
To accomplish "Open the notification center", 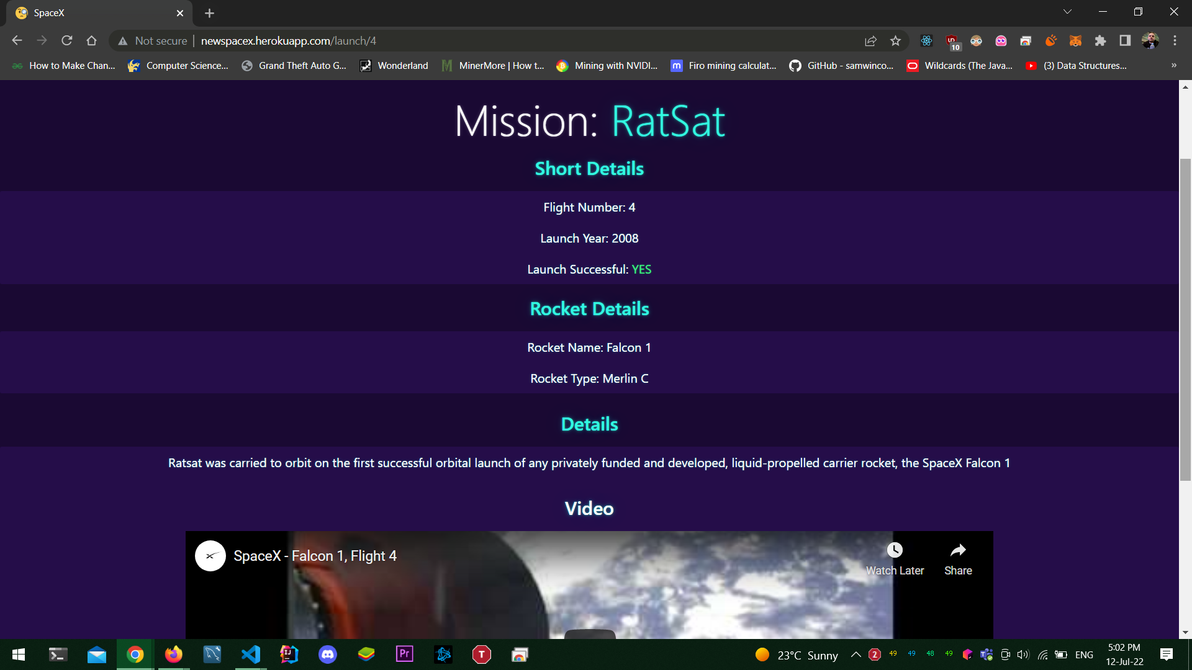I will [x=1166, y=654].
